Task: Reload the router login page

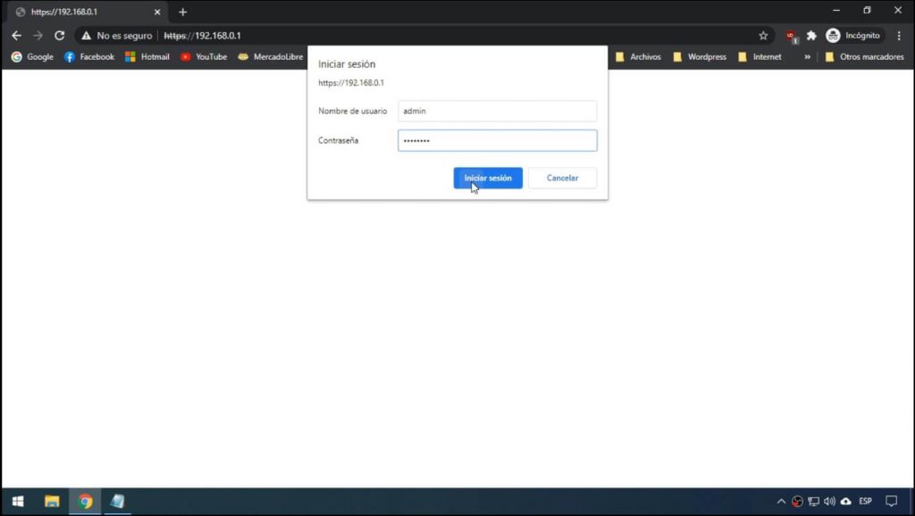Action: [59, 35]
